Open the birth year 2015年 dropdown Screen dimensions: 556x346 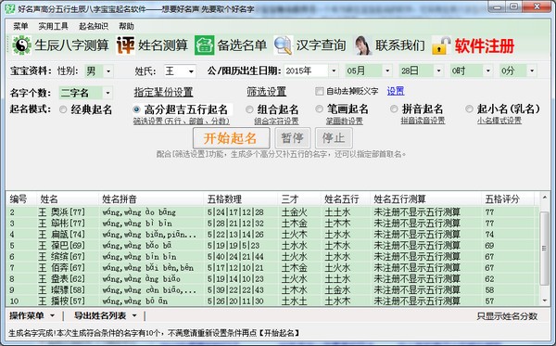pyautogui.click(x=334, y=71)
